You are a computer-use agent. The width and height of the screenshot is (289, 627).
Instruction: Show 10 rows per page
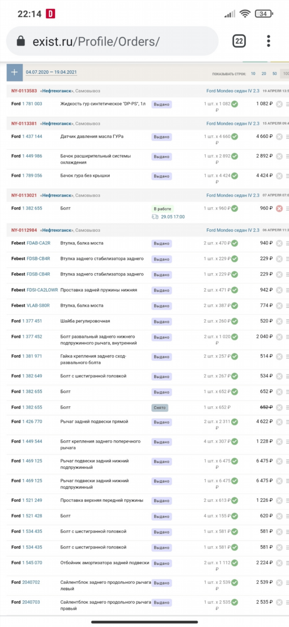(x=253, y=73)
